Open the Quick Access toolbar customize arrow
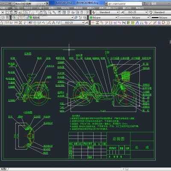The image size is (171, 171). click(x=47, y=3)
